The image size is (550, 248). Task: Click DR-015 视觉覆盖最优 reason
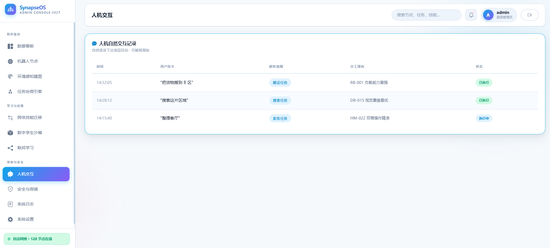coord(369,100)
